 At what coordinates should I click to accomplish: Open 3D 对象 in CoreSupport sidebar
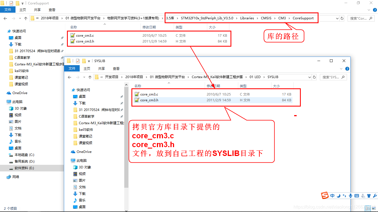pyautogui.click(x=21, y=108)
